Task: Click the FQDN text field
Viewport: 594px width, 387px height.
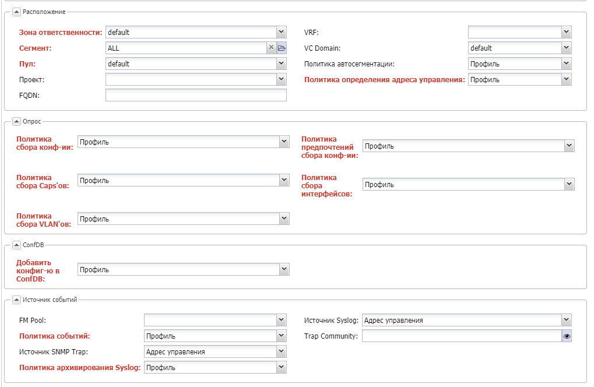Action: (196, 95)
